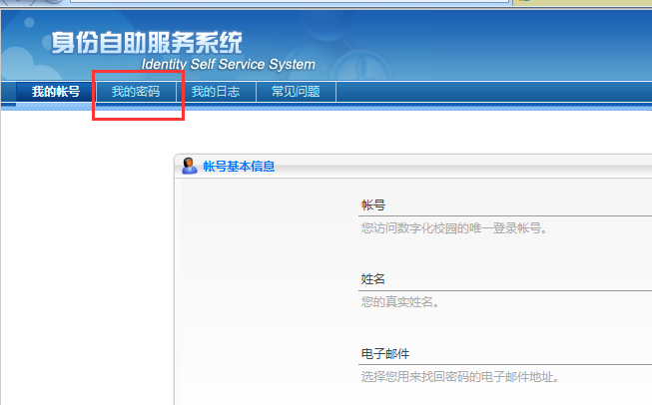652x405 pixels.
Task: Click the 身份自助服务系统 logo title
Action: pyautogui.click(x=147, y=43)
